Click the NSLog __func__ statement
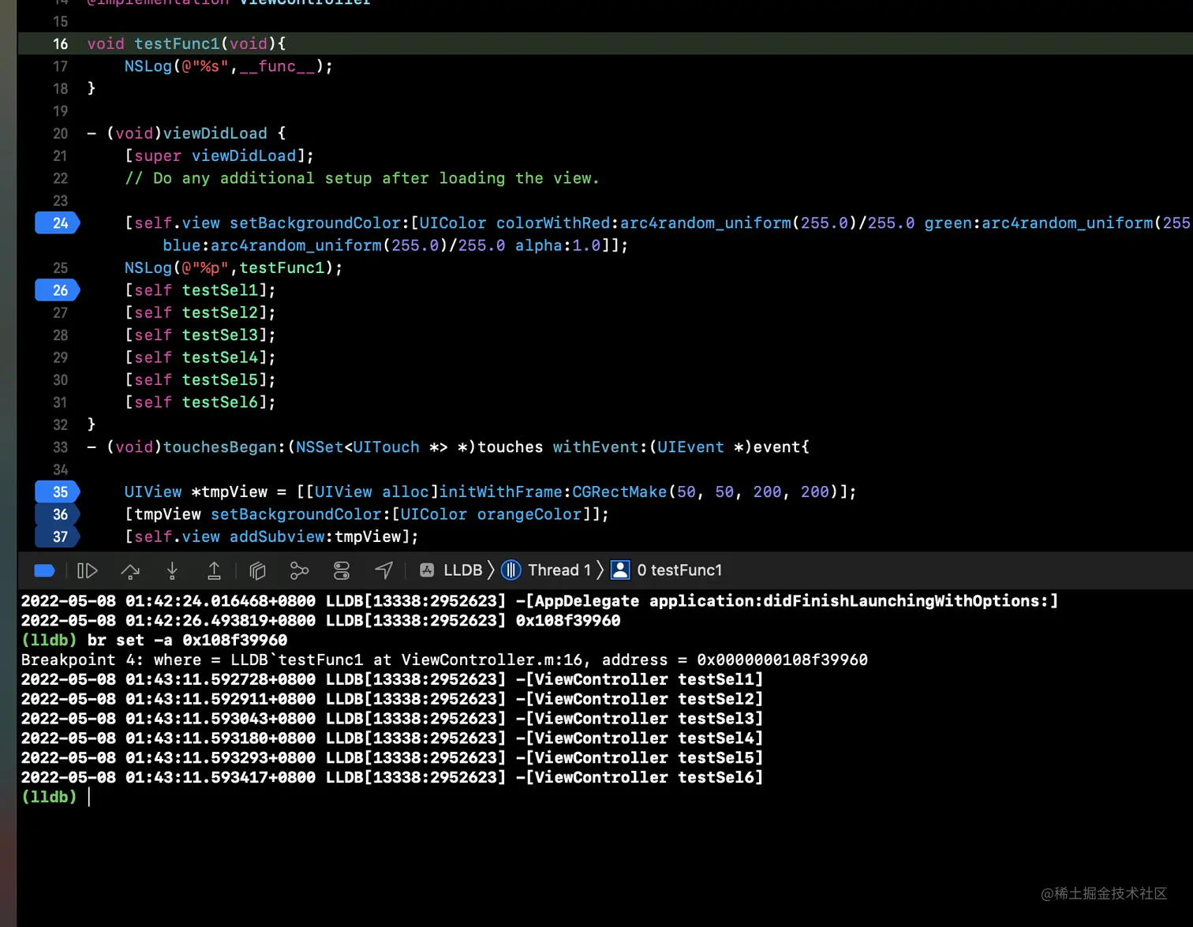 228,66
